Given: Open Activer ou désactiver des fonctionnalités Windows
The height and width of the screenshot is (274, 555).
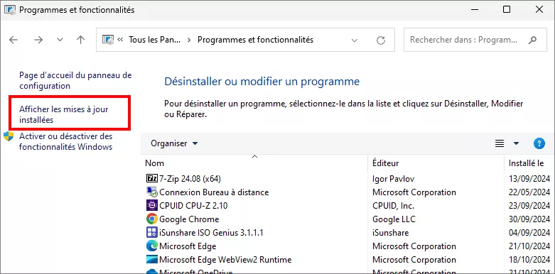Looking at the screenshot, I should pos(66,141).
